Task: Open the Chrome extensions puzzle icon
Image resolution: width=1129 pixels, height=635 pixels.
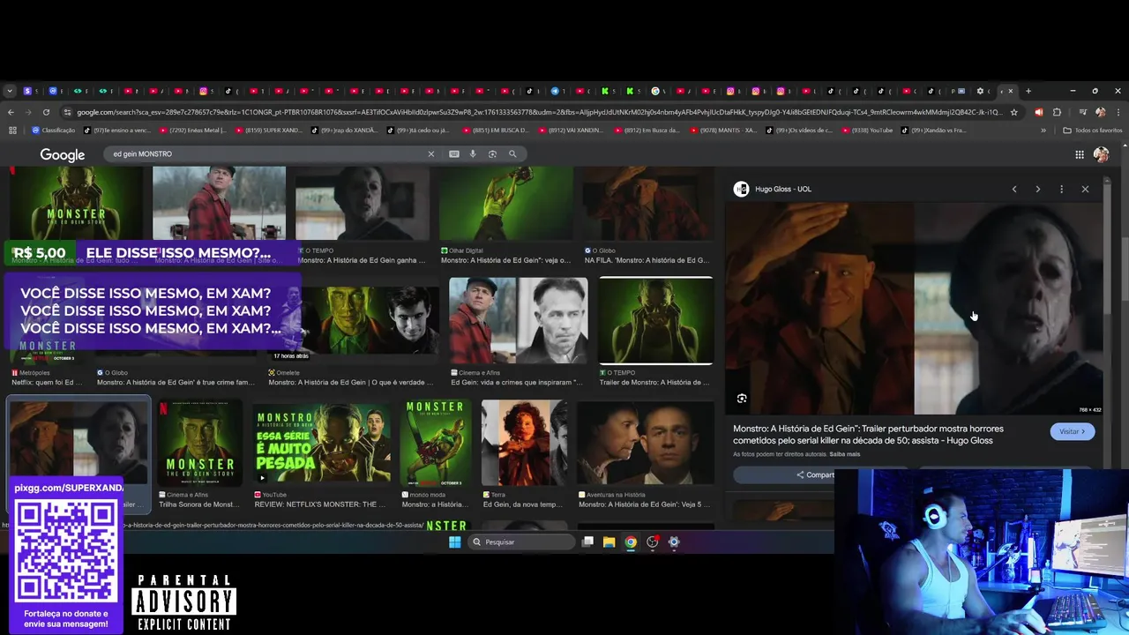Action: coord(1057,112)
